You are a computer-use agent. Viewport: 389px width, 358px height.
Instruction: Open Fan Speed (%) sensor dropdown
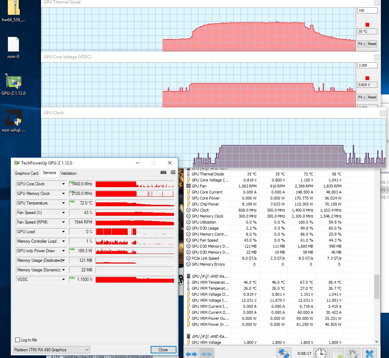tap(64, 213)
